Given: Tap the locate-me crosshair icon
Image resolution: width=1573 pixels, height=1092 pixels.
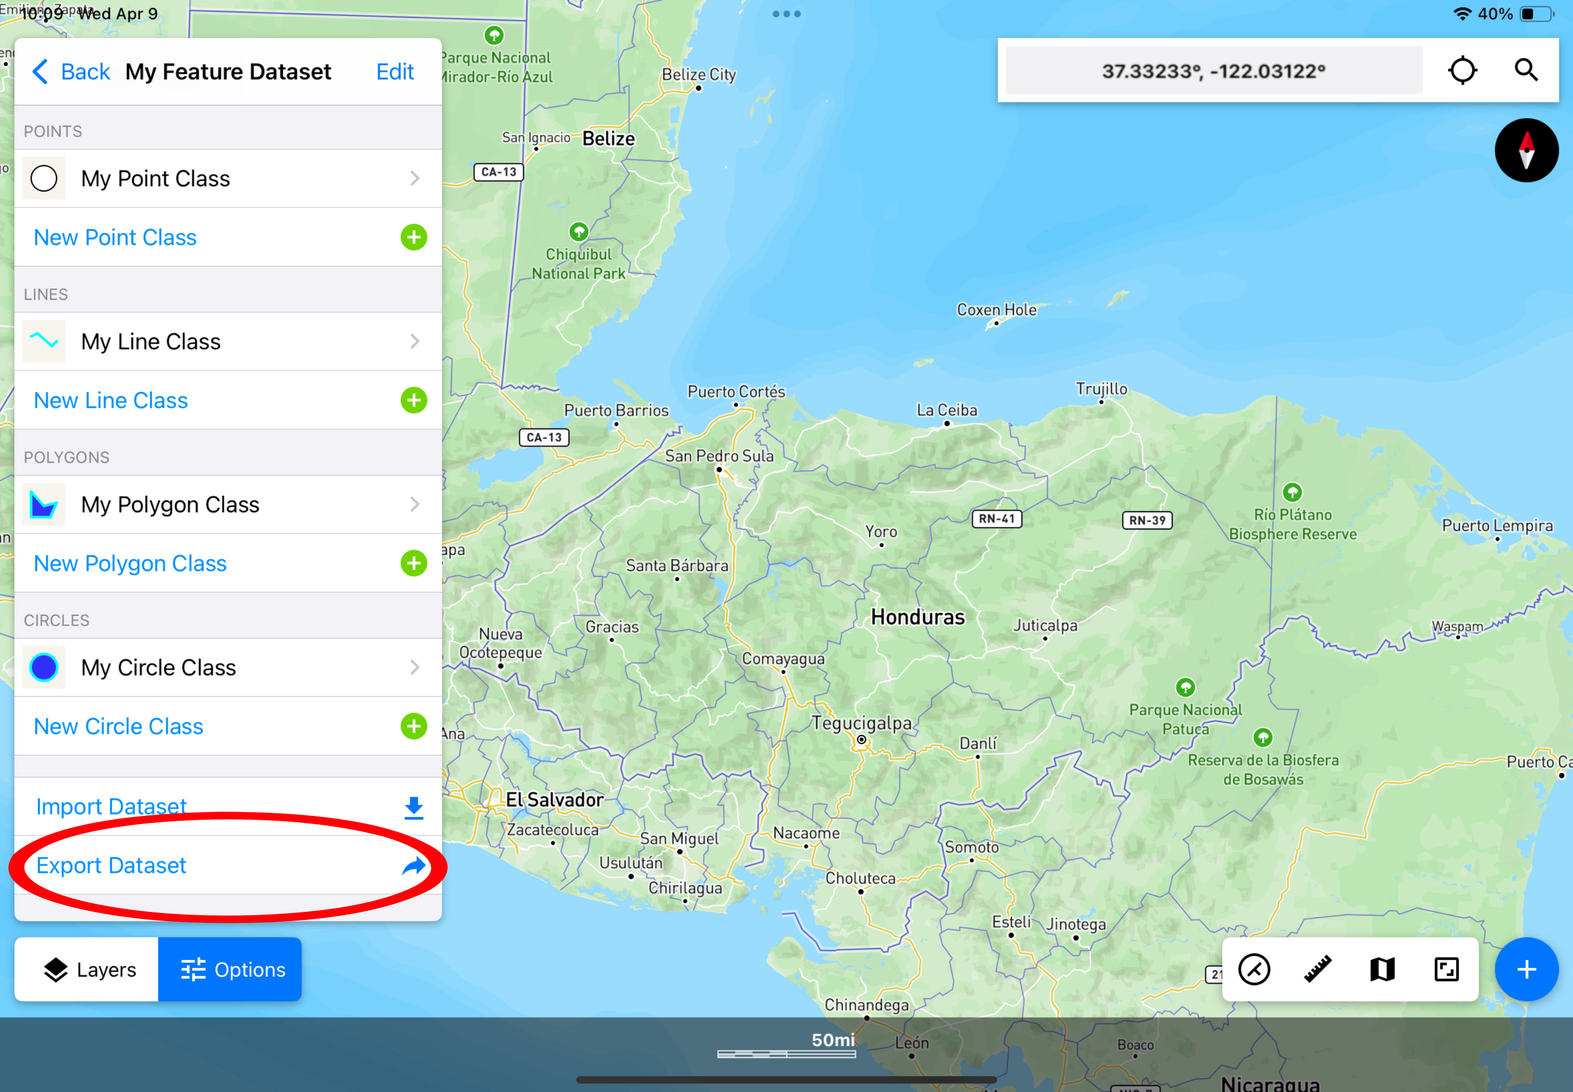Looking at the screenshot, I should coord(1462,71).
